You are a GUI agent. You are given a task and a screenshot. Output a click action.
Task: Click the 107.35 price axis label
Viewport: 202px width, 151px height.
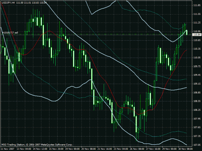coord(197,136)
